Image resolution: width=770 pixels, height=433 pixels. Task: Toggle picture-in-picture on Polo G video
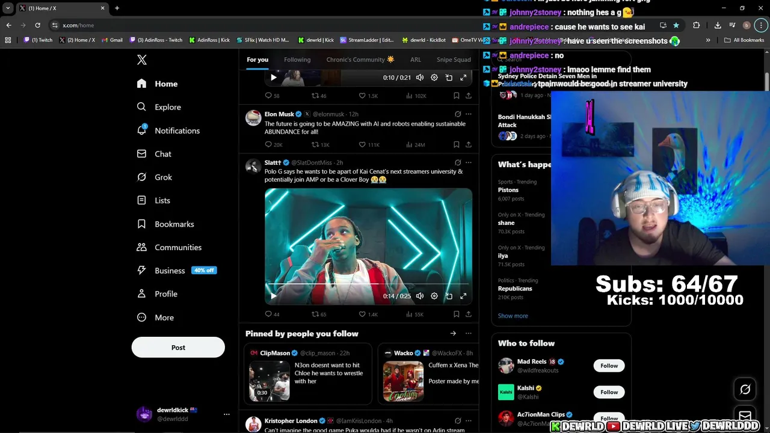tap(449, 296)
